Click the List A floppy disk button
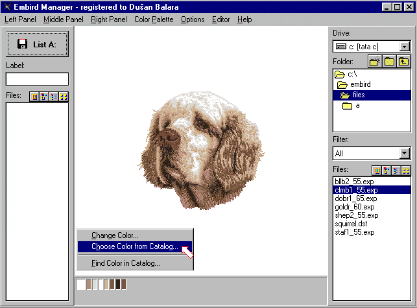The width and height of the screenshot is (417, 308). [37, 44]
